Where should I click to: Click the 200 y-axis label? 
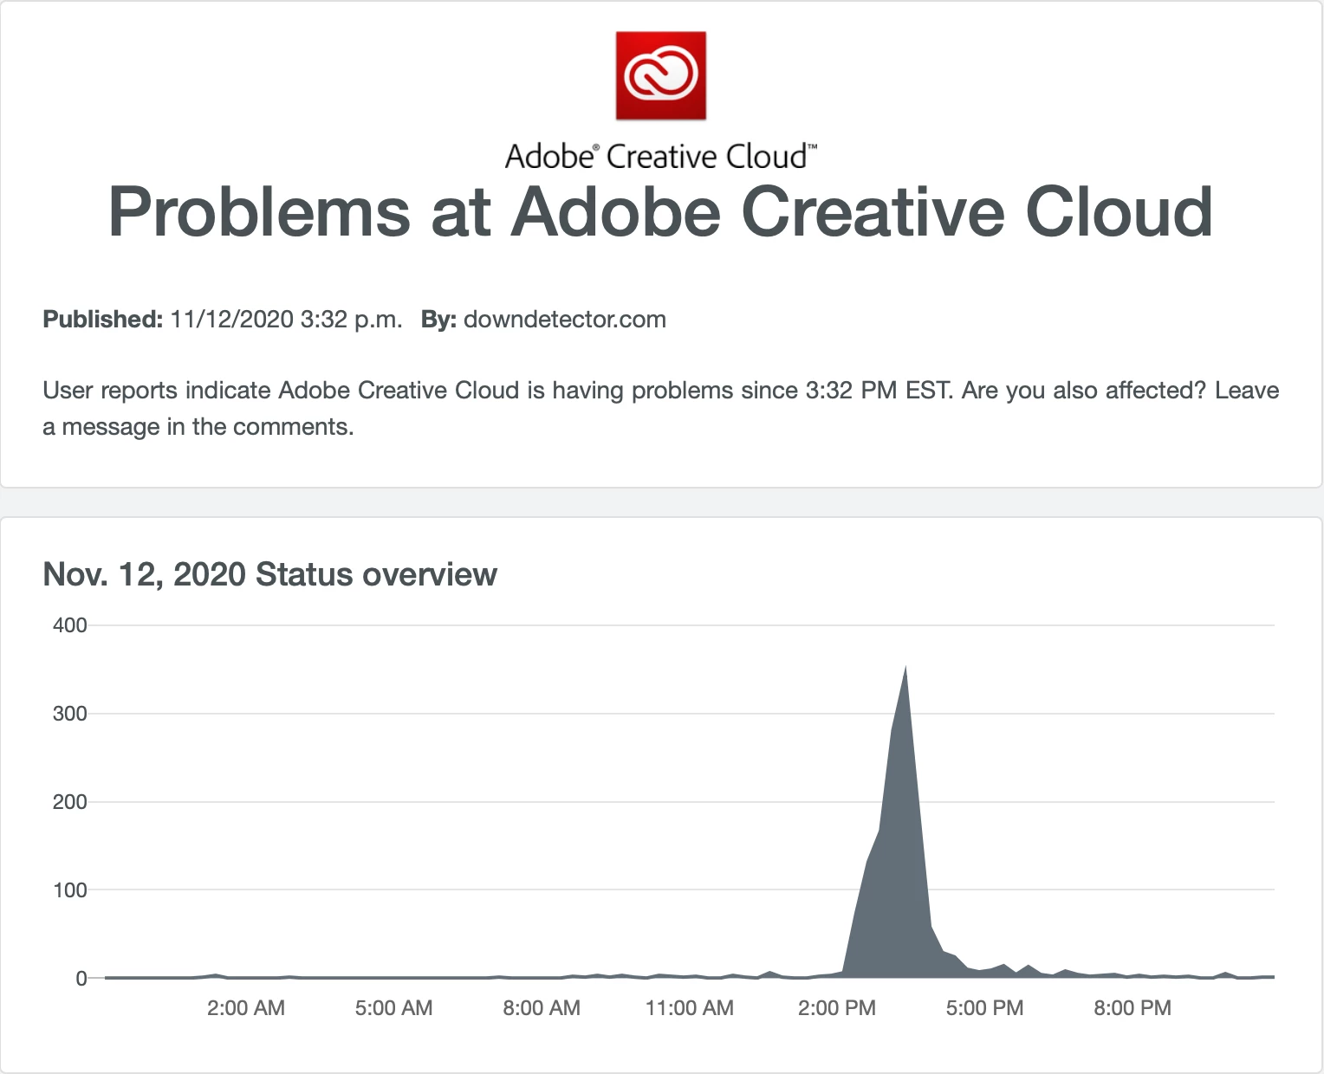pyautogui.click(x=70, y=802)
